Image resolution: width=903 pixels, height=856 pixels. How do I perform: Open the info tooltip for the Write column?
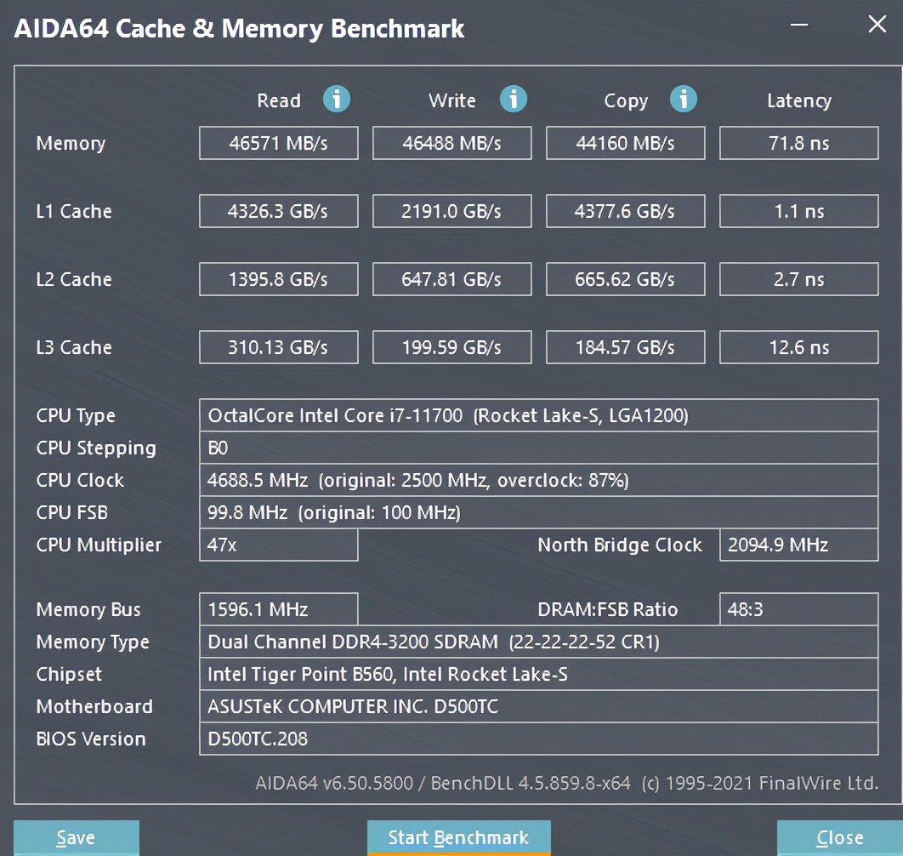(514, 100)
